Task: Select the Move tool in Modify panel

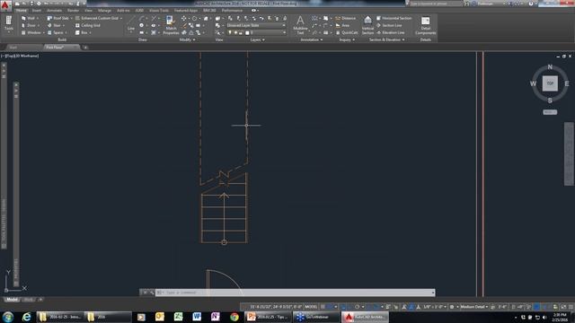Action: click(x=183, y=18)
